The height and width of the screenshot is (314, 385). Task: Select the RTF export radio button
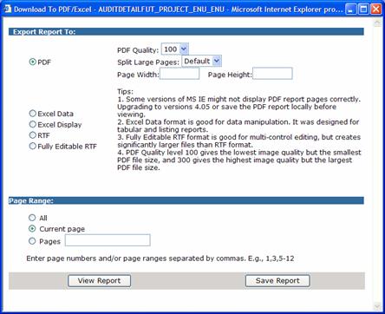(33, 135)
